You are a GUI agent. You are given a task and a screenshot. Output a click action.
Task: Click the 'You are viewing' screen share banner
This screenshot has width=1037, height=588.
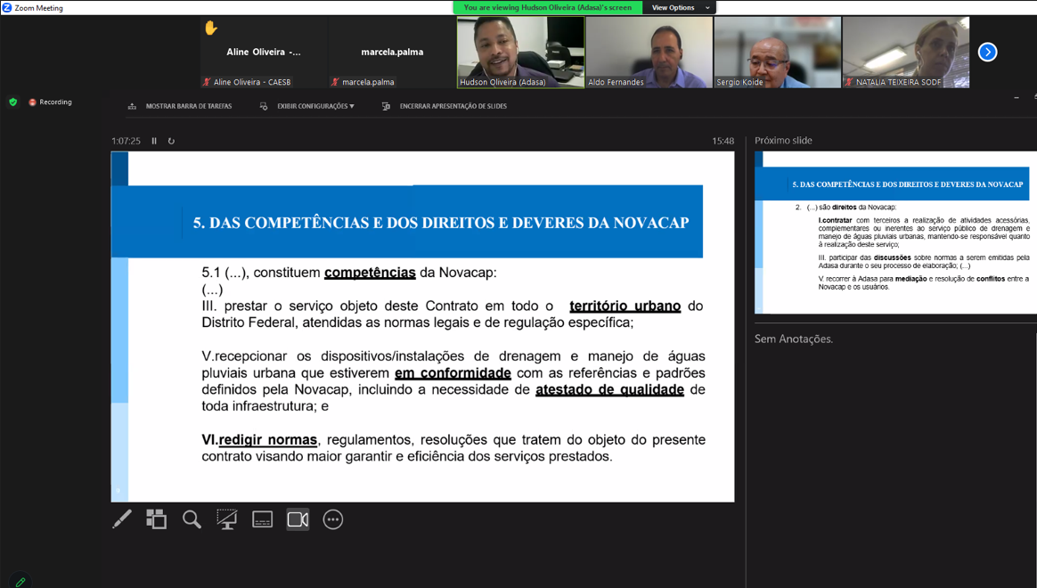click(x=548, y=7)
